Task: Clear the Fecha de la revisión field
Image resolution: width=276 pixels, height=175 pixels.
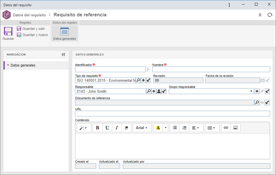Action: (268, 80)
